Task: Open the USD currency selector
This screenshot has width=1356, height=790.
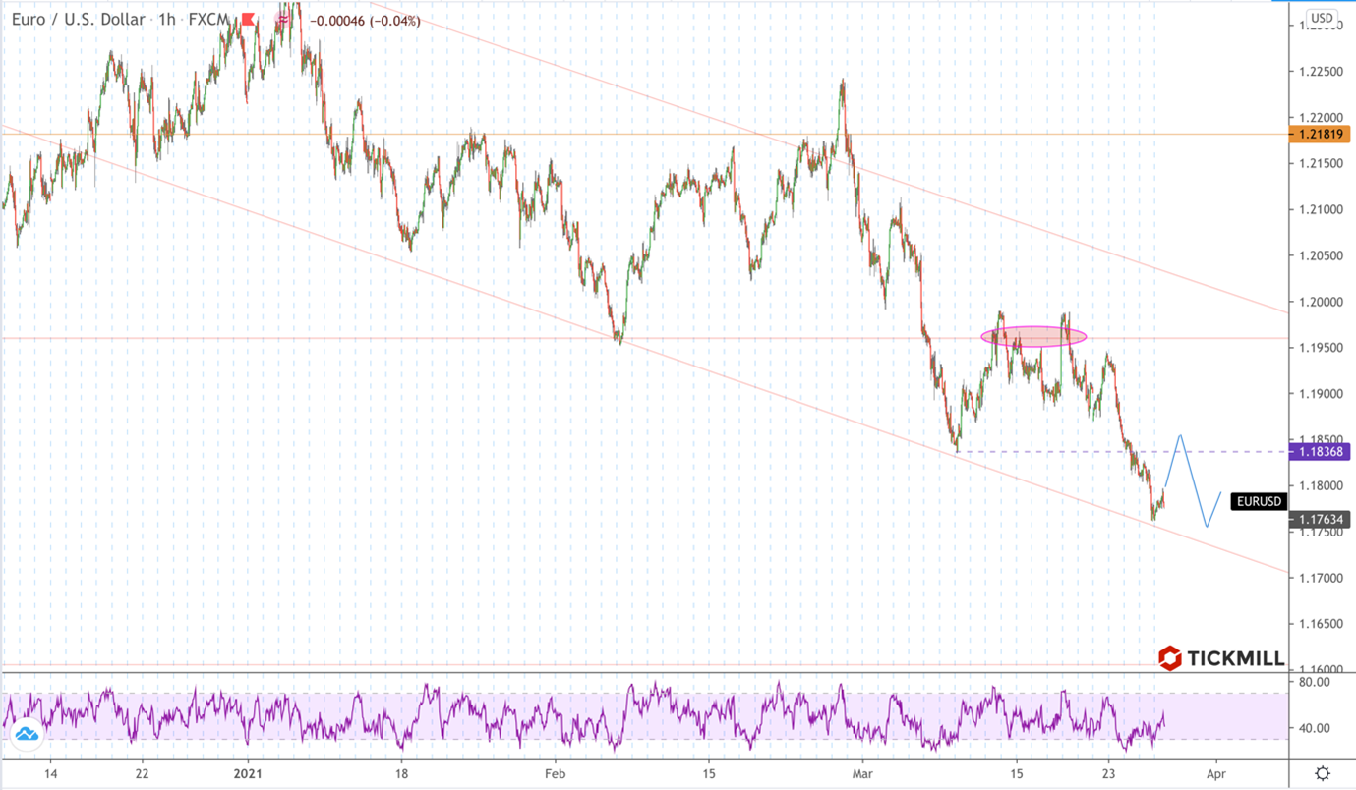Action: tap(1322, 18)
